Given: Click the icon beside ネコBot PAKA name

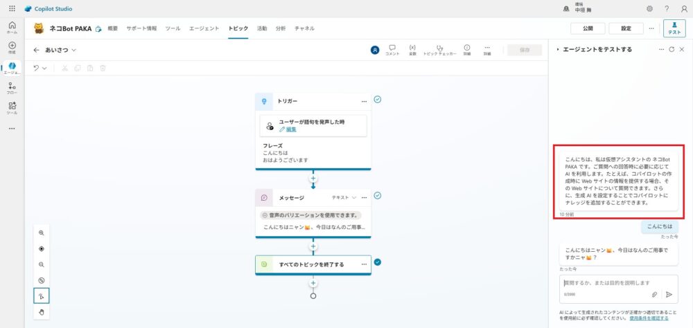Looking at the screenshot, I should pyautogui.click(x=98, y=28).
